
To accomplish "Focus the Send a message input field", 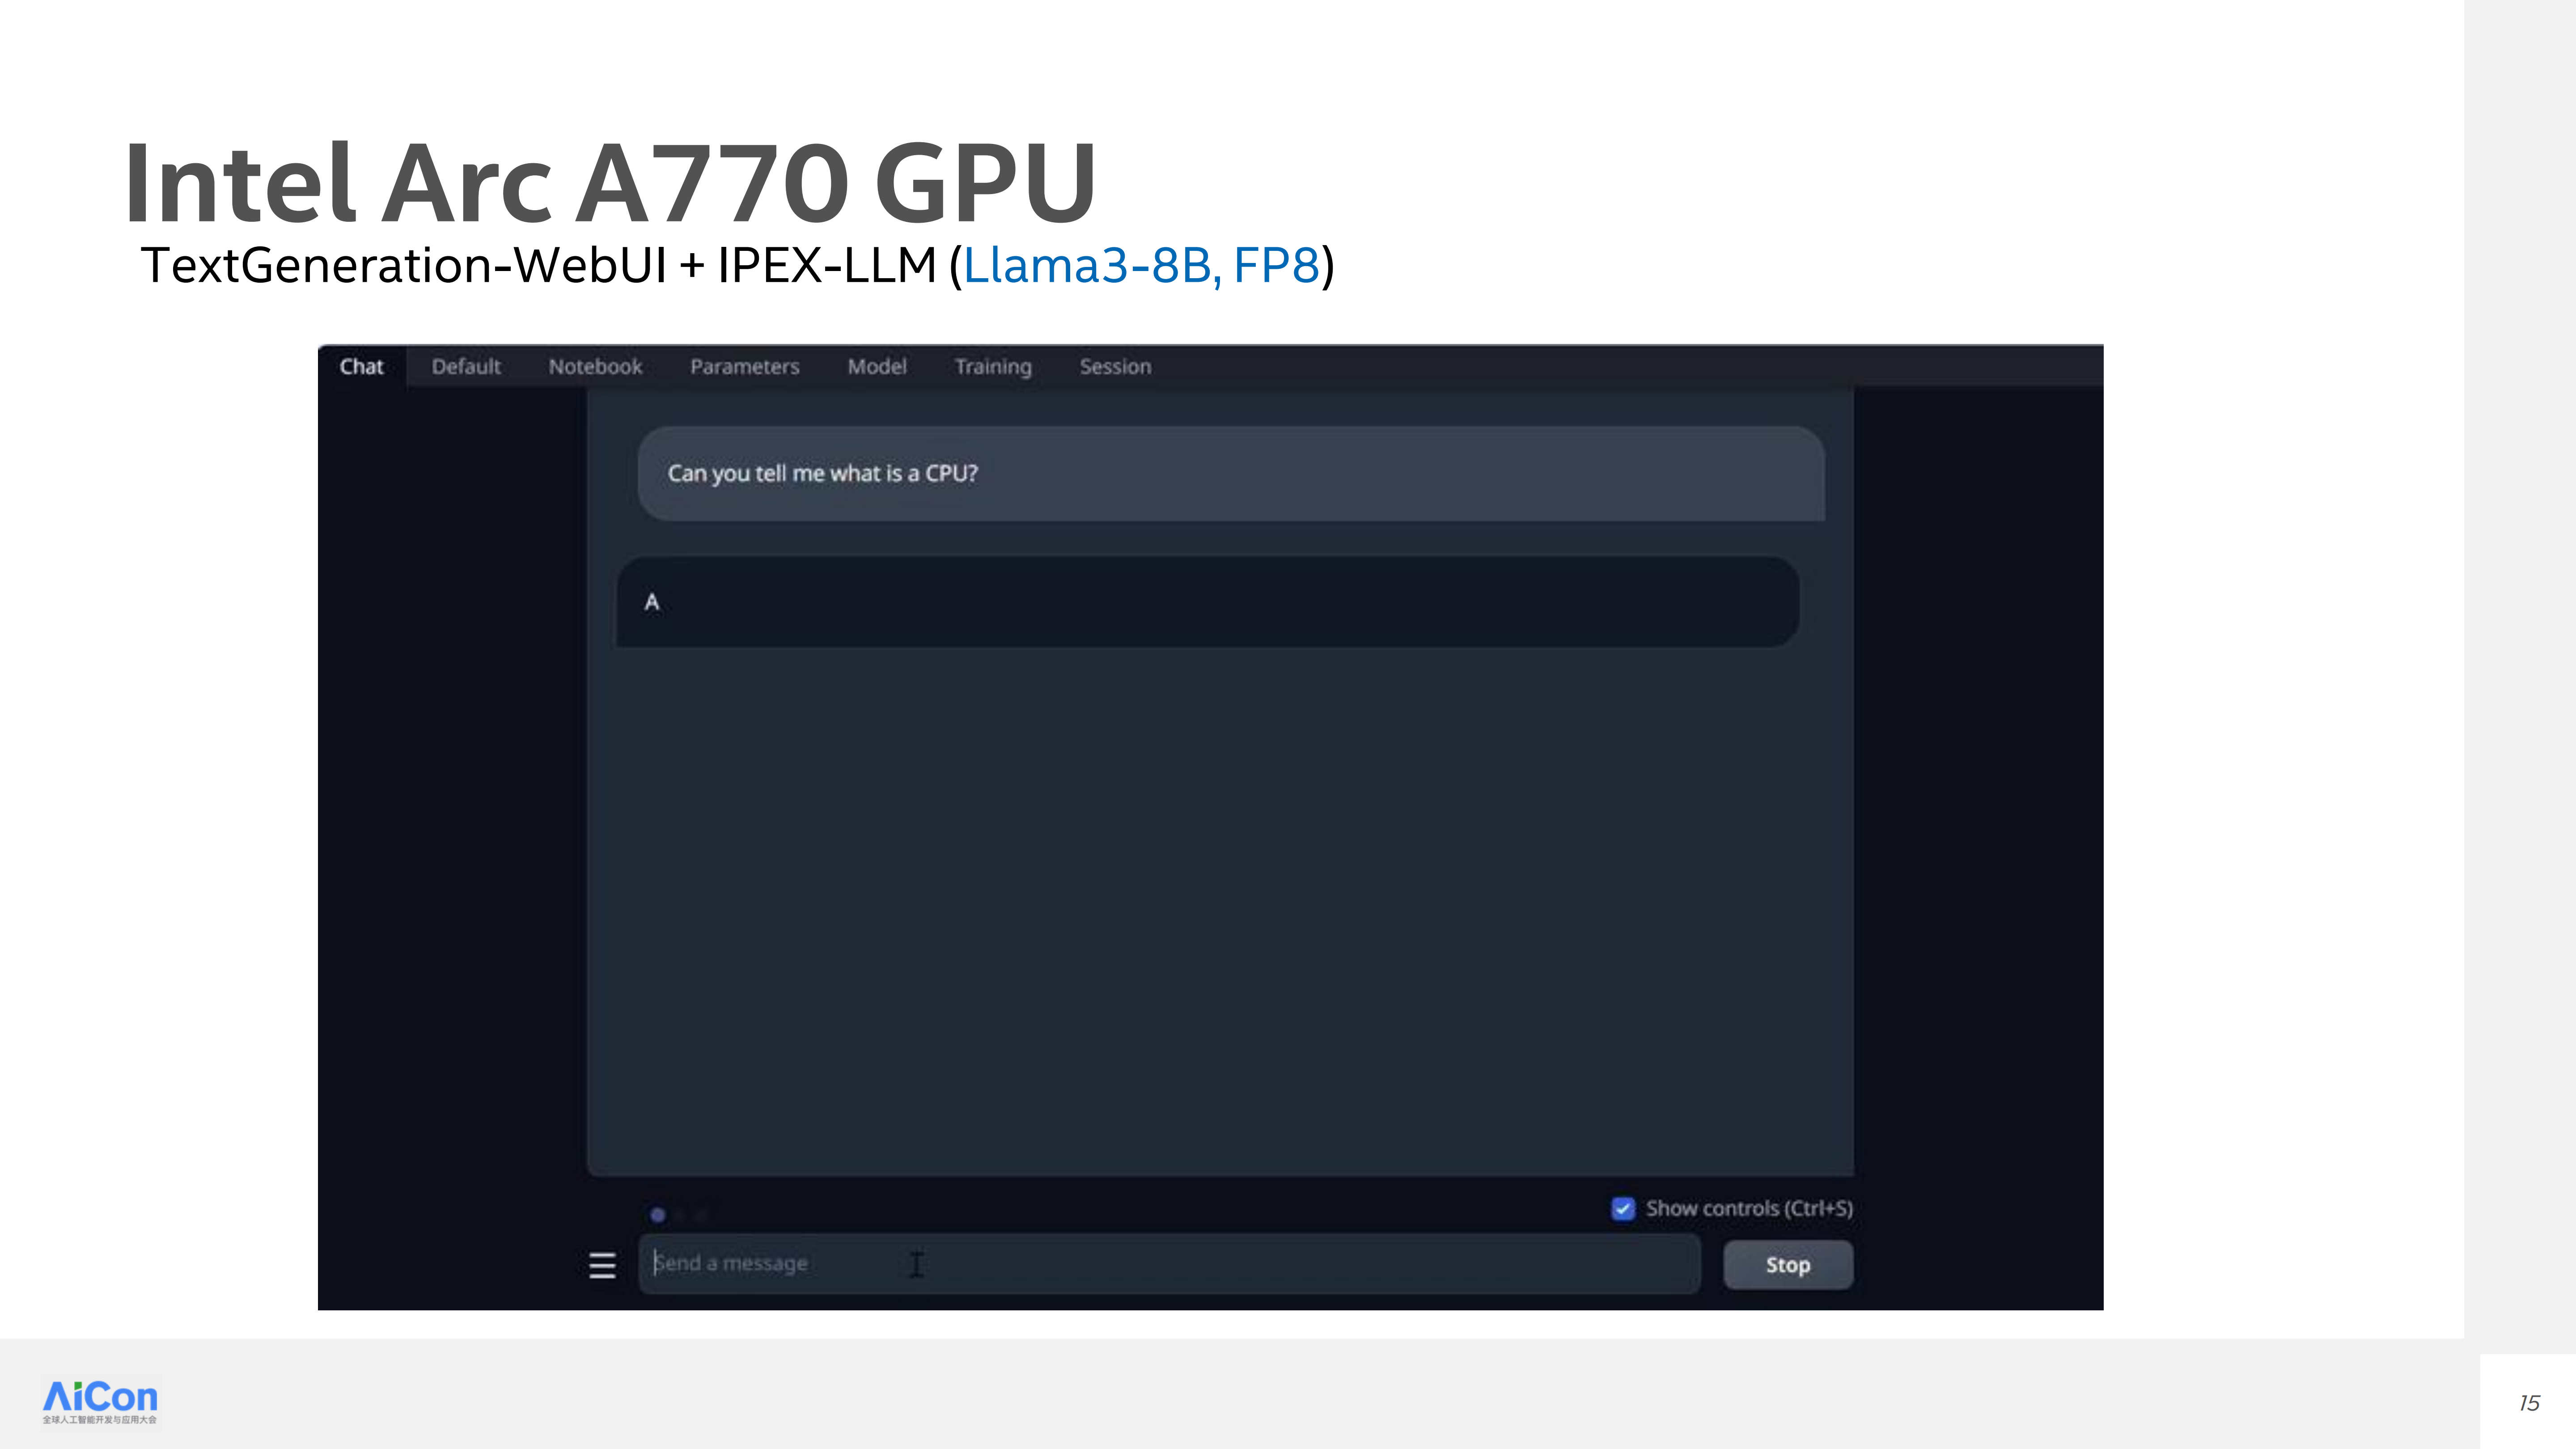I will coord(1169,1264).
